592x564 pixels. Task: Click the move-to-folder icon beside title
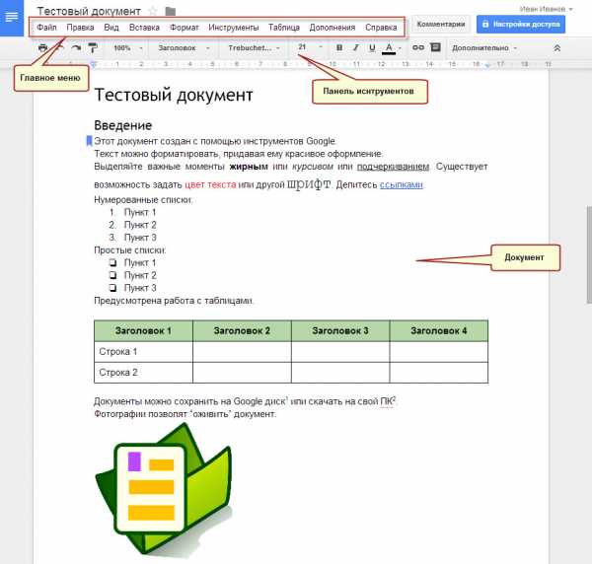(171, 11)
